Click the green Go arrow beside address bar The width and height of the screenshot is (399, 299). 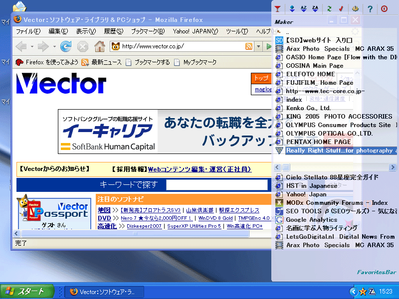[269, 46]
